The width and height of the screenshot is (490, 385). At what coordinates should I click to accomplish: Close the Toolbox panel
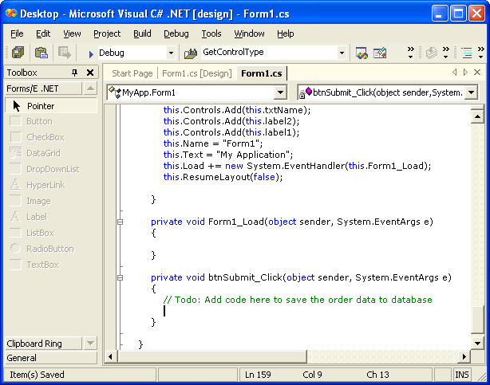[x=90, y=73]
